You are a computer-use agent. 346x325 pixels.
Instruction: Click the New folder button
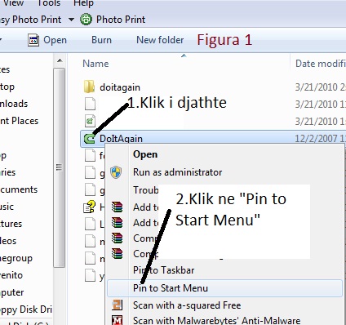(160, 40)
